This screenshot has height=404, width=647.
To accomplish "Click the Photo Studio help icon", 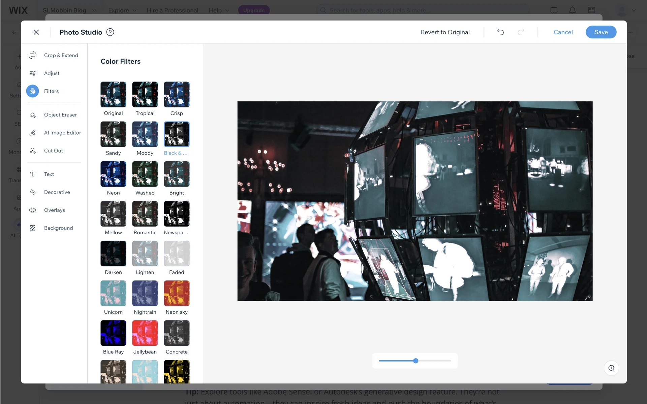I will (x=110, y=32).
